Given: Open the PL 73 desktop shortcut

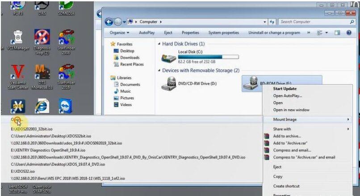Looking at the screenshot, I should pyautogui.click(x=18, y=9).
